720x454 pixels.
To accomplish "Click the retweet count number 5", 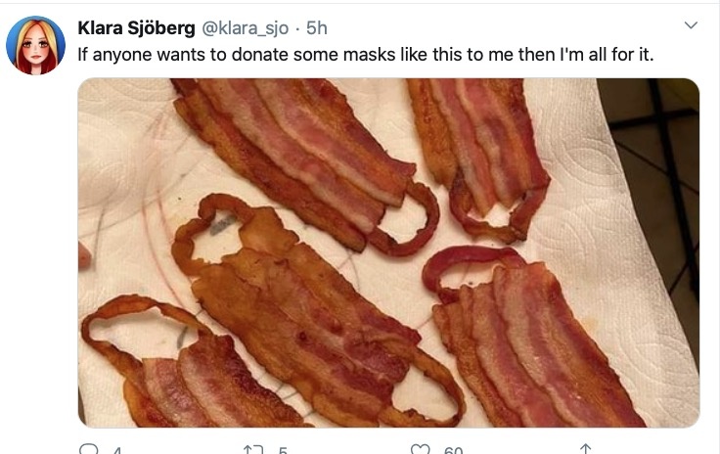I will pyautogui.click(x=283, y=450).
